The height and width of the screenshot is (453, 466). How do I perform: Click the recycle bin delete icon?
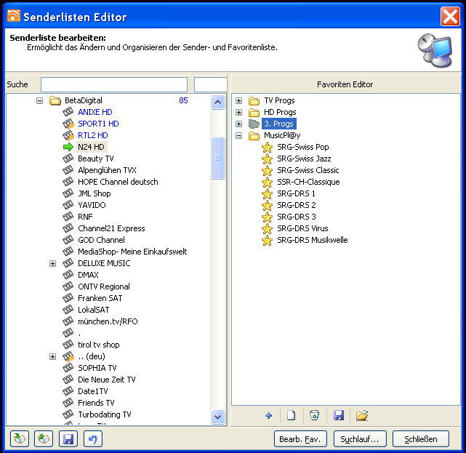pyautogui.click(x=314, y=415)
